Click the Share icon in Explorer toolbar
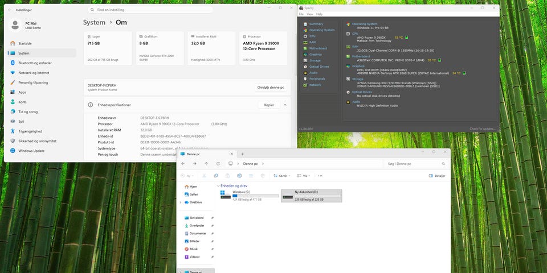The height and width of the screenshot is (273, 547). pos(251,176)
